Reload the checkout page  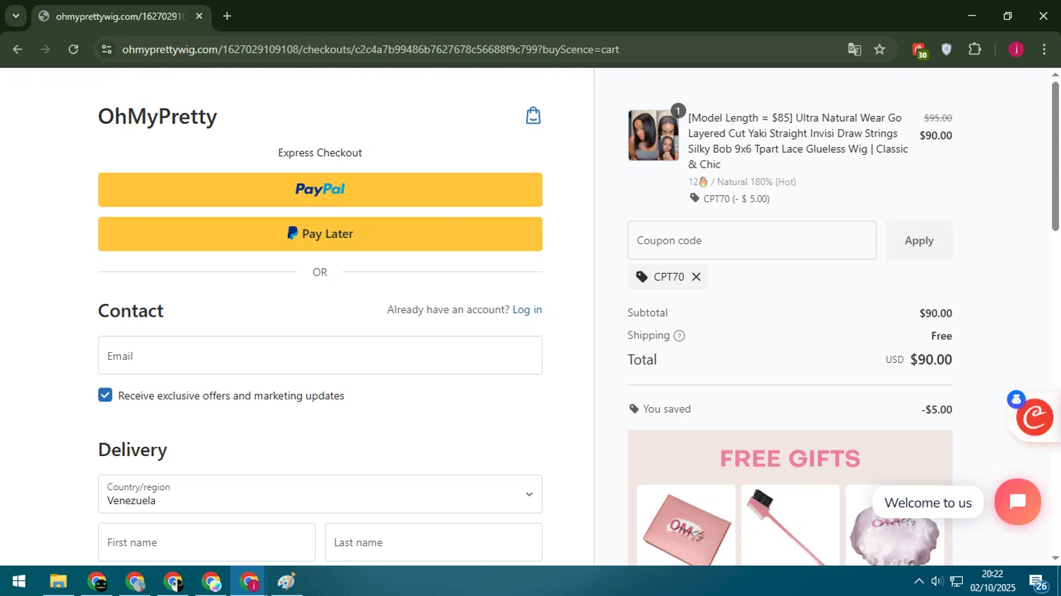74,49
